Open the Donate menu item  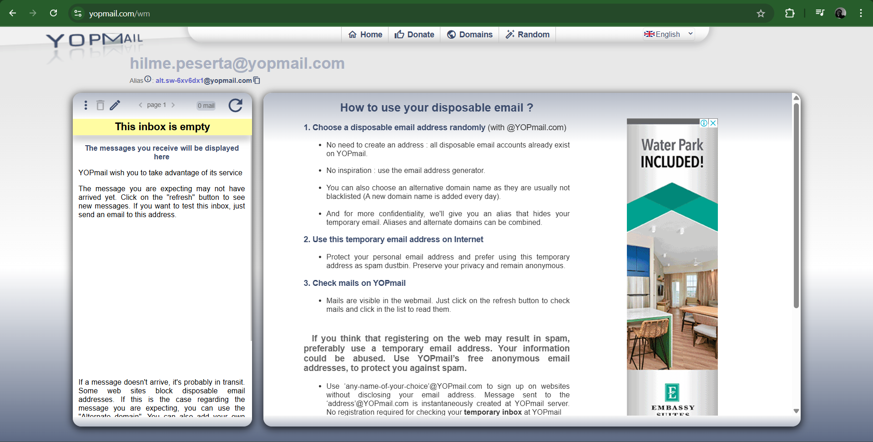click(414, 35)
